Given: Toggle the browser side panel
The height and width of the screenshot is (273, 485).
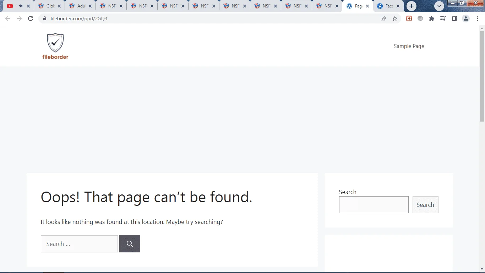Looking at the screenshot, I should pyautogui.click(x=454, y=18).
